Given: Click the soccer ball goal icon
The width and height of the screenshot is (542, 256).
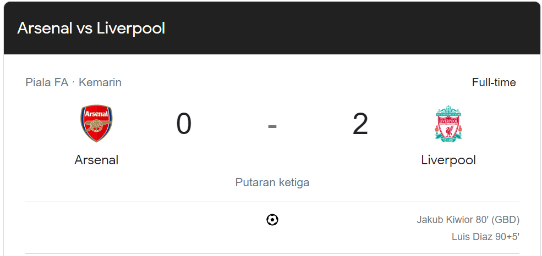Looking at the screenshot, I should pos(272,220).
